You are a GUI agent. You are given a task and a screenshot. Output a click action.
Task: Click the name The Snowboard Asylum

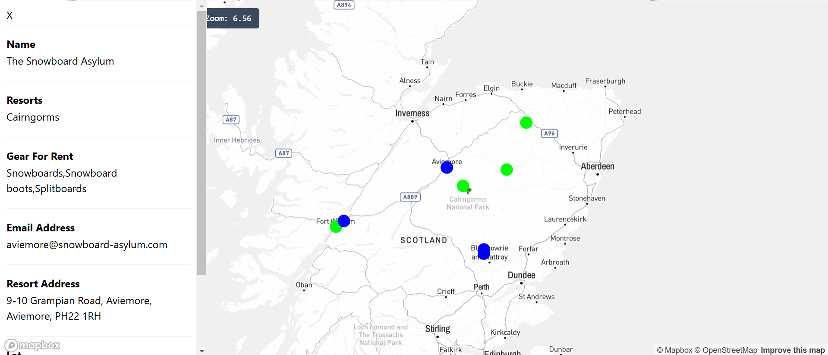pyautogui.click(x=60, y=61)
